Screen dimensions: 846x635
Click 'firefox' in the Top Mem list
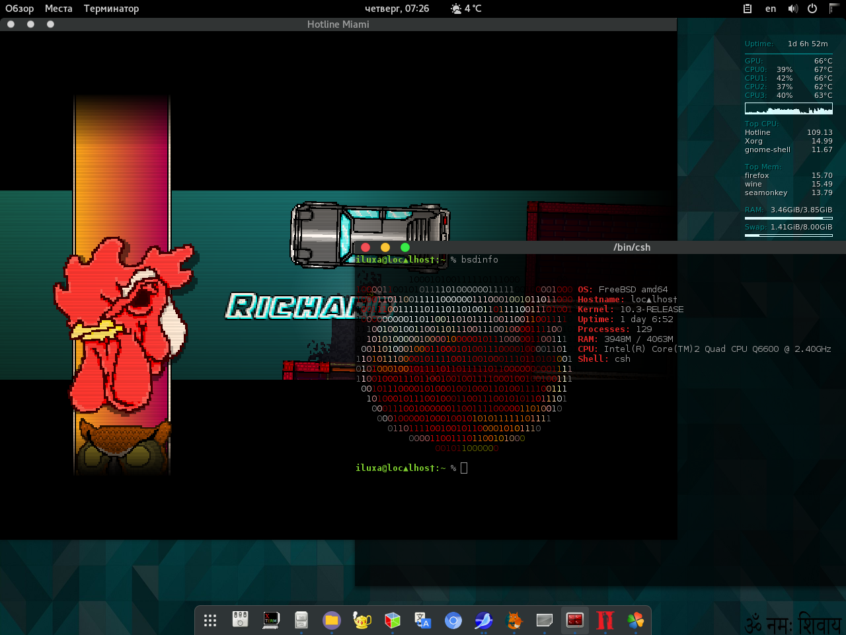(757, 175)
